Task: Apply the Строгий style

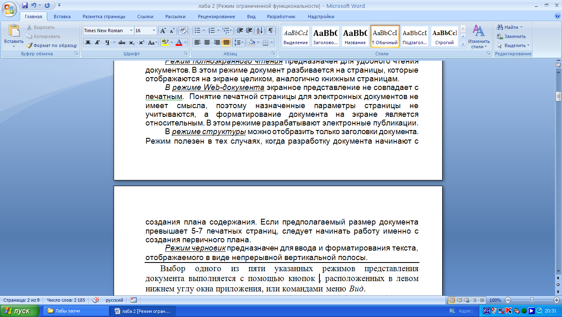Action: (445, 36)
